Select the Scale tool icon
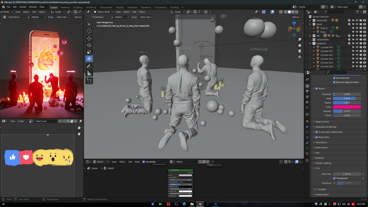Screen dimensions: 368x207 click(x=89, y=52)
